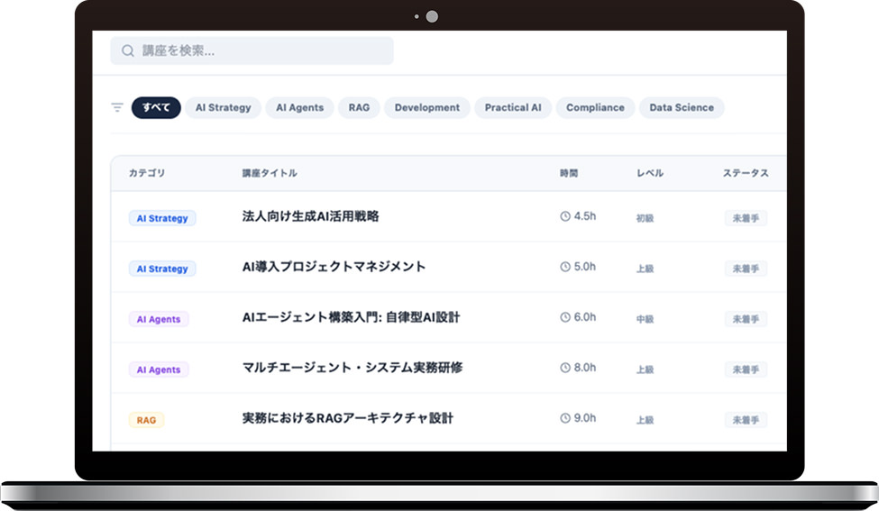This screenshot has width=879, height=511.
Task: Click the clock icon next to 4.5h
Action: point(565,216)
